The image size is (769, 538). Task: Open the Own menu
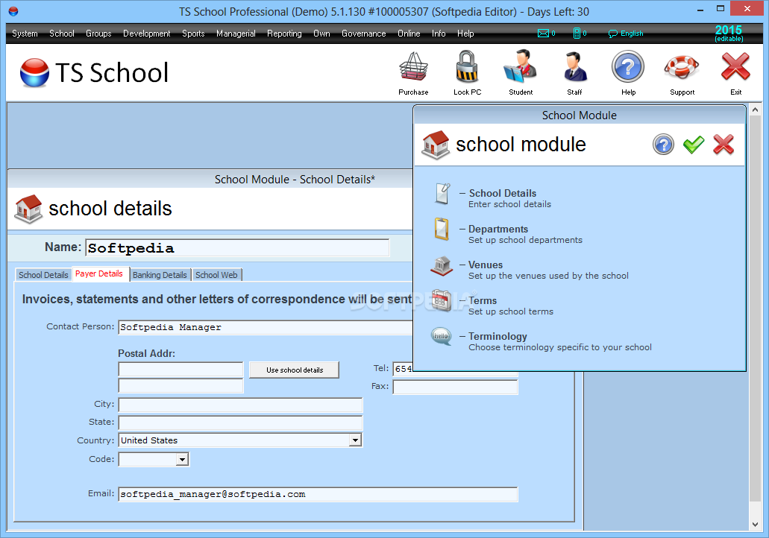tap(321, 34)
